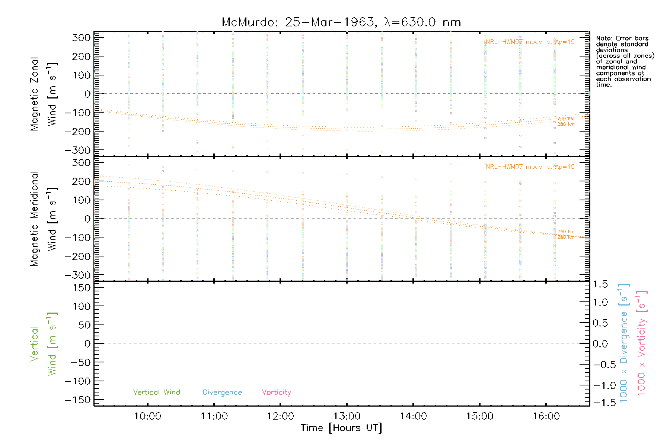670x446 pixels.
Task: Click the 10:00 time axis tick label
Action: [148, 416]
